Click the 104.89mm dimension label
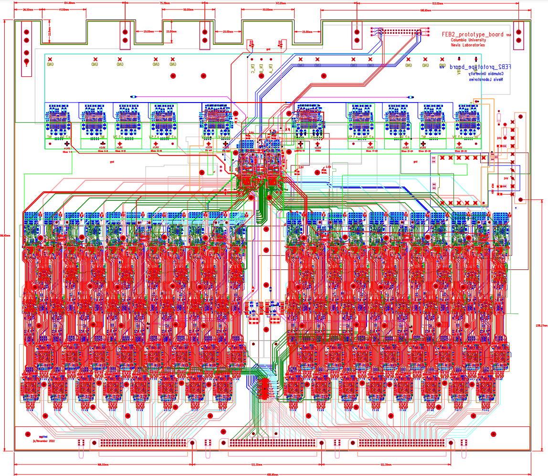The width and height of the screenshot is (548, 476). [x=69, y=3]
